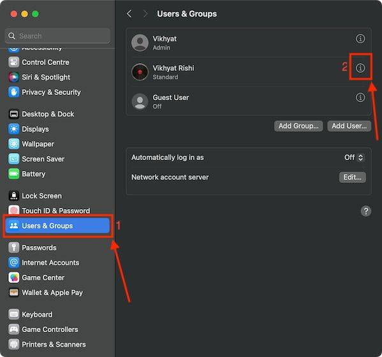This screenshot has height=357, width=382.
Task: Click the Add Group button
Action: coord(298,126)
